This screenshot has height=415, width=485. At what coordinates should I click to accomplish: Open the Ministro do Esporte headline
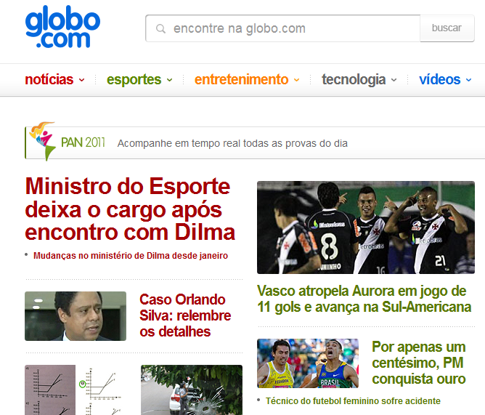[130, 209]
